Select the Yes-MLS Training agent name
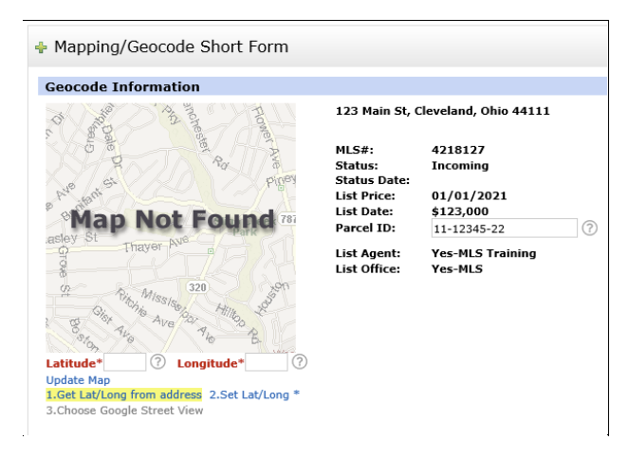This screenshot has width=628, height=458. coord(484,253)
